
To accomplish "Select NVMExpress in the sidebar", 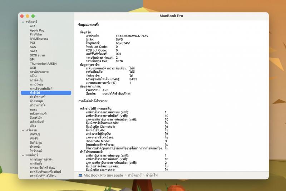I will (39, 39).
